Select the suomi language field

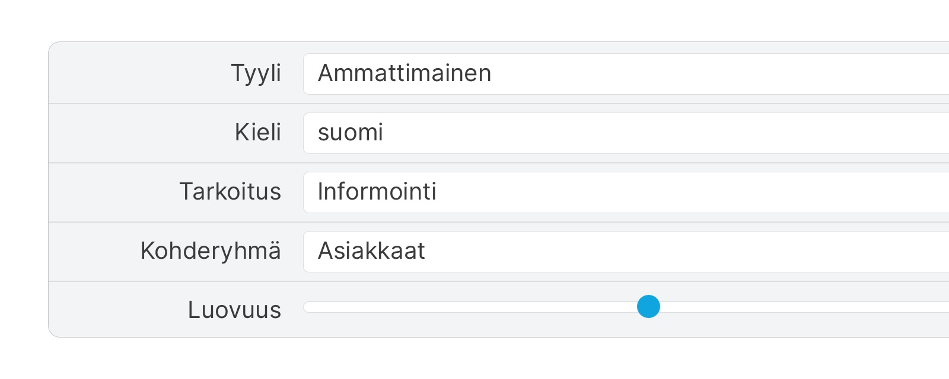351,133
